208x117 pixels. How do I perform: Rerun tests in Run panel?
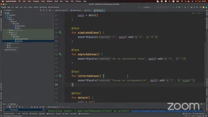pos(4,107)
